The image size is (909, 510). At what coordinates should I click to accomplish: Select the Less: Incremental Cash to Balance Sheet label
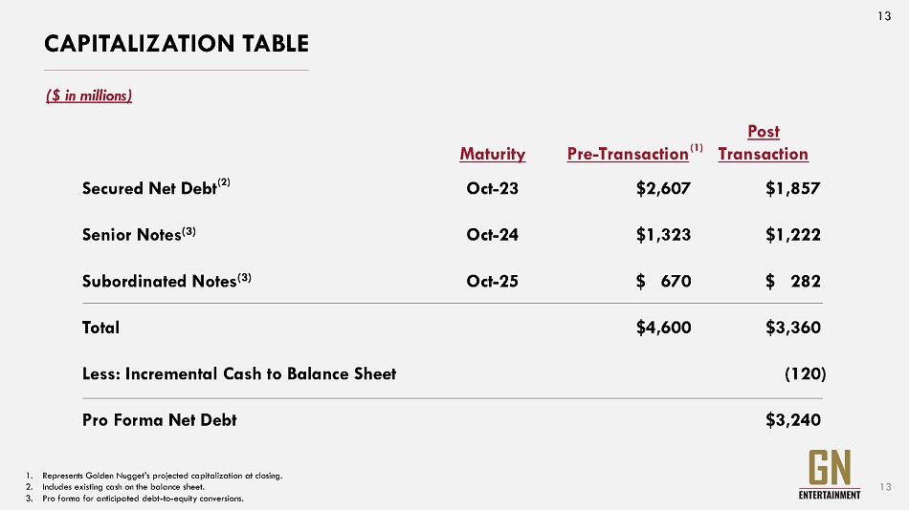pos(239,373)
